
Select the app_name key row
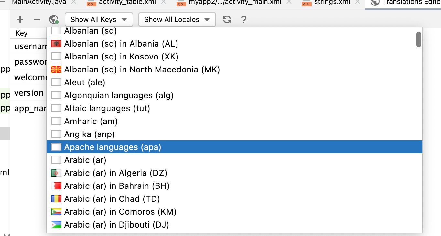[28, 108]
